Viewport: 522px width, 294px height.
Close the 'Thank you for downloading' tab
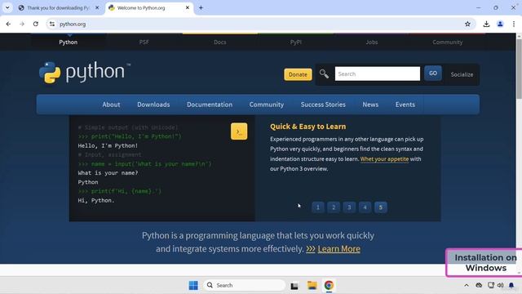pos(97,7)
